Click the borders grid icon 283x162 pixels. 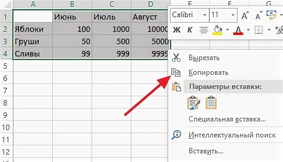pyautogui.click(x=259, y=30)
